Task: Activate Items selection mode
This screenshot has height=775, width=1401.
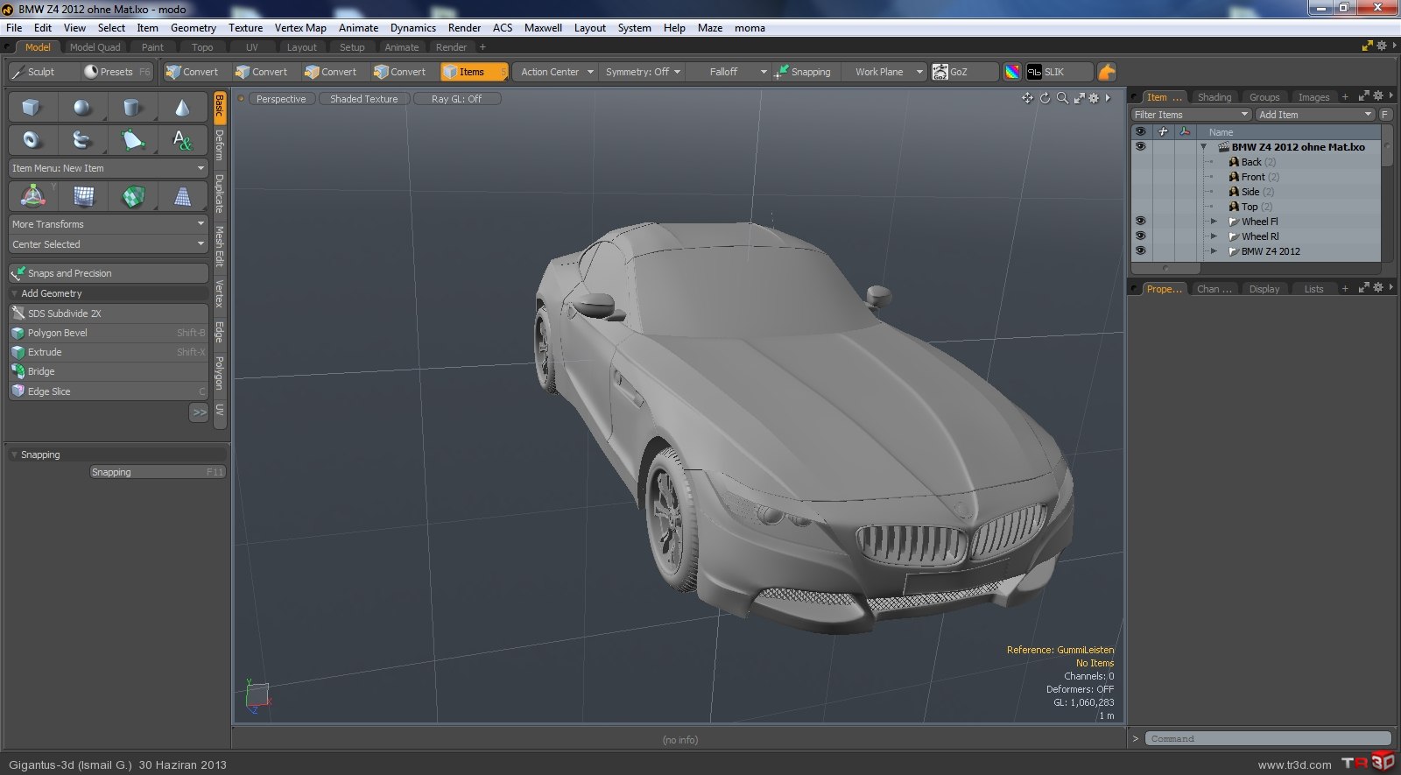Action: tap(474, 72)
